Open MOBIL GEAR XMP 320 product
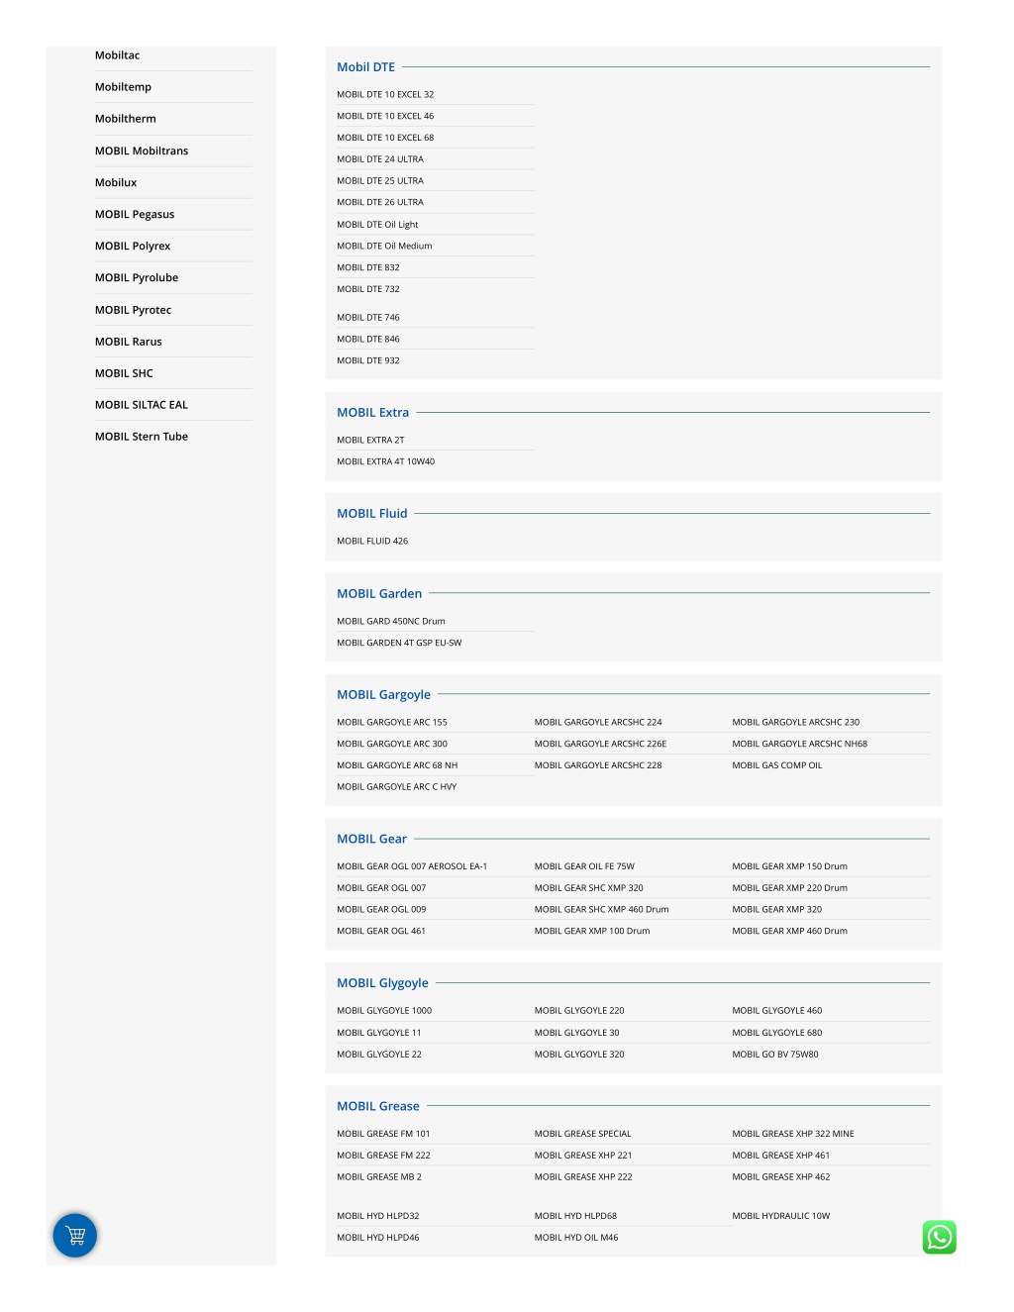1014x1312 pixels. click(x=776, y=910)
